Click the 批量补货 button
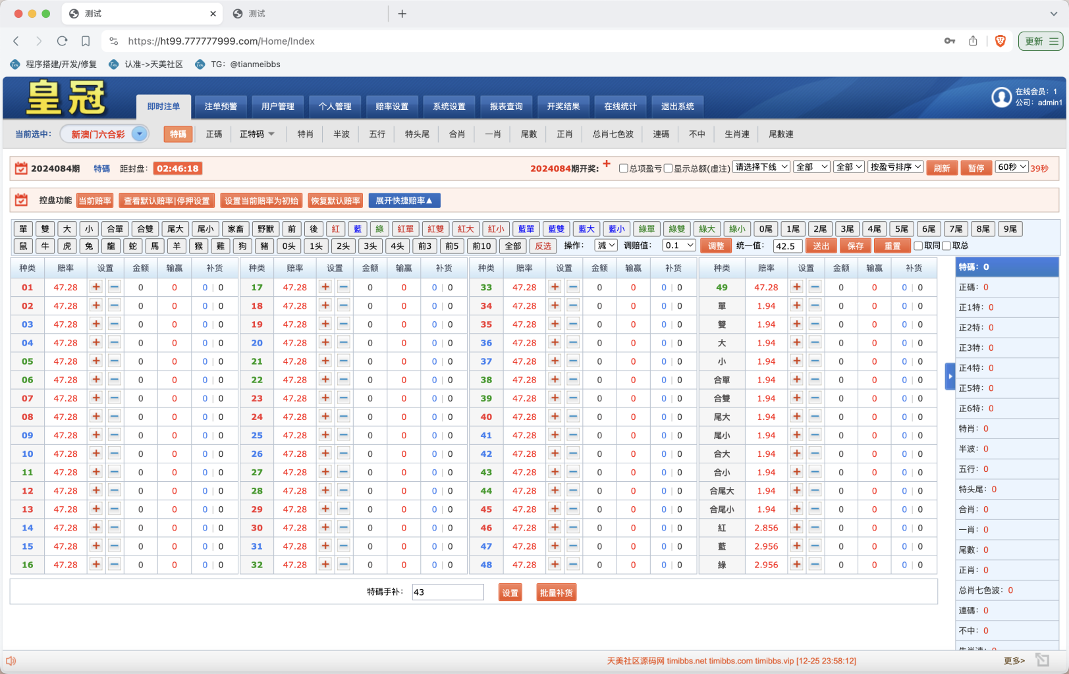 point(557,593)
